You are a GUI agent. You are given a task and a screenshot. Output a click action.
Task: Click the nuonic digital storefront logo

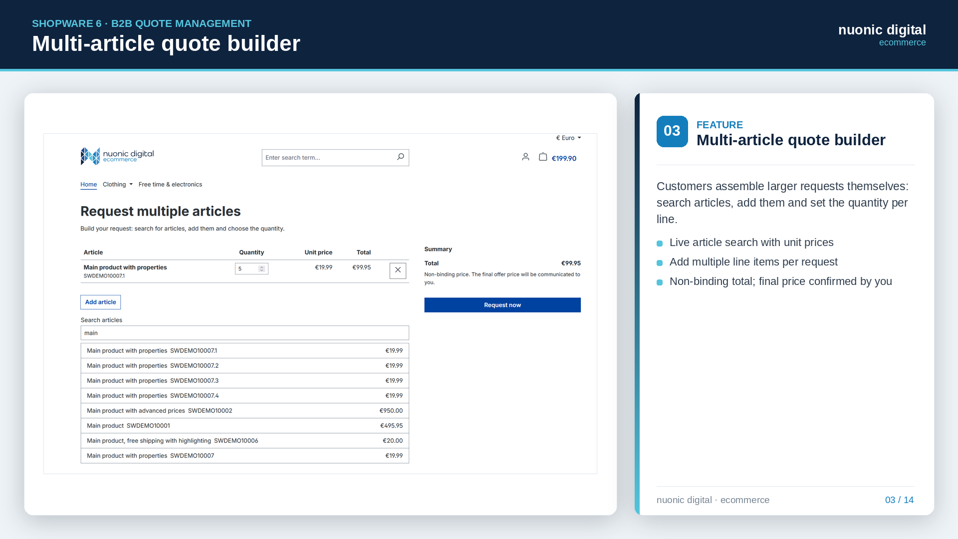tap(117, 156)
